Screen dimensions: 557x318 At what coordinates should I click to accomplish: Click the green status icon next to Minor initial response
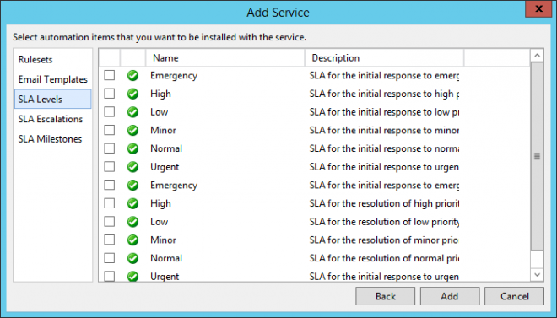pos(132,130)
